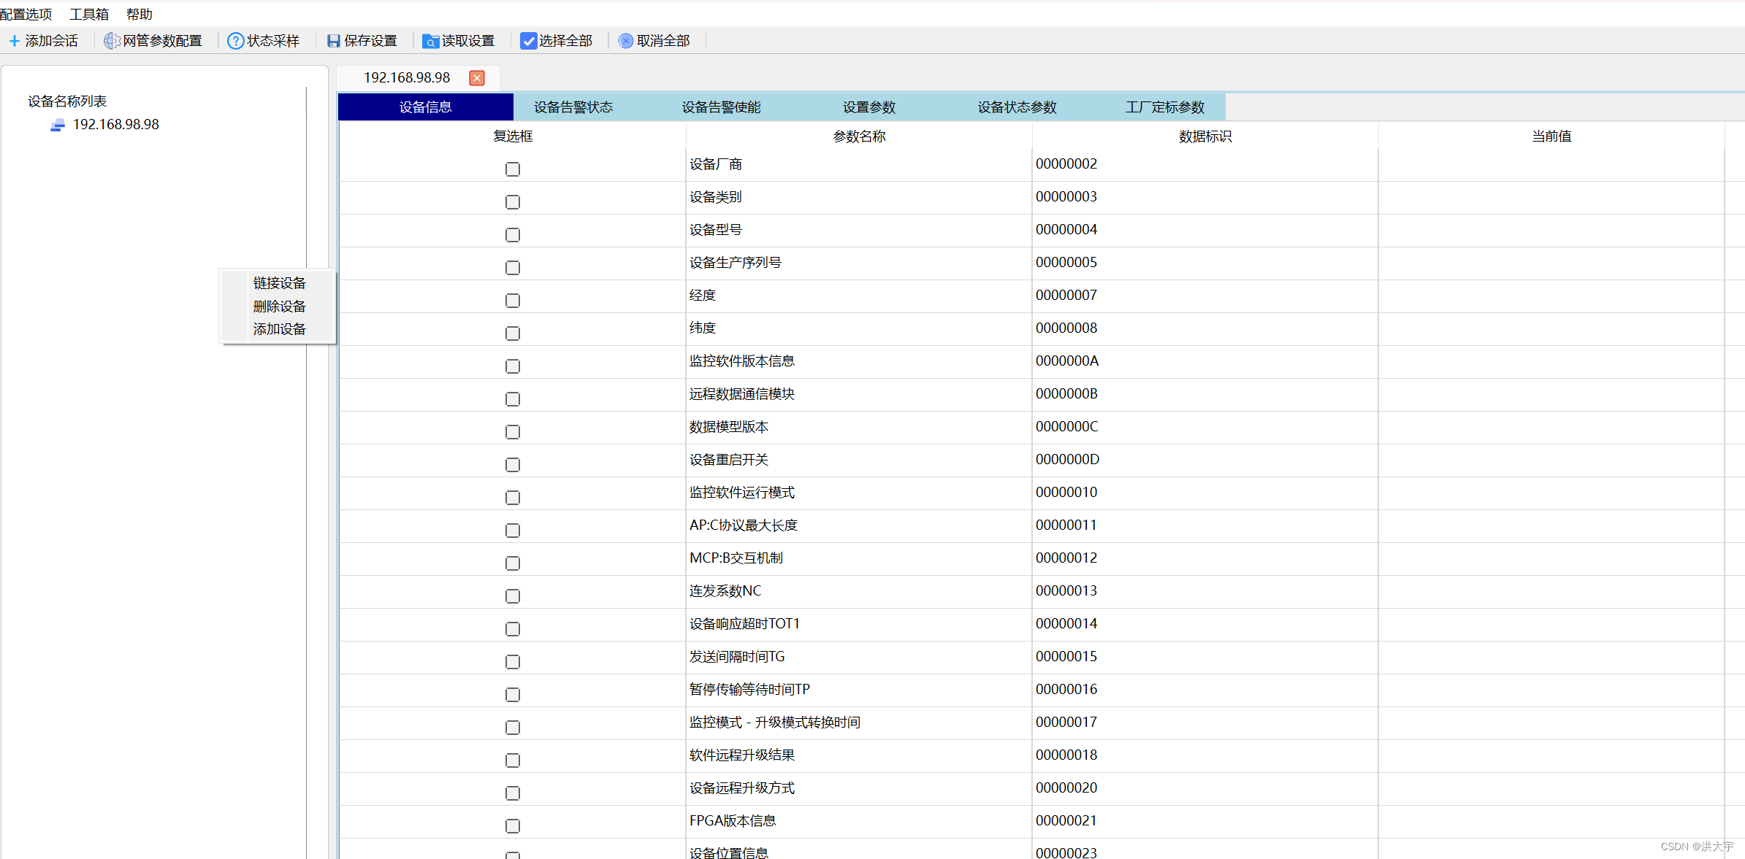
Task: Open the 配置选项 menu
Action: click(x=26, y=14)
